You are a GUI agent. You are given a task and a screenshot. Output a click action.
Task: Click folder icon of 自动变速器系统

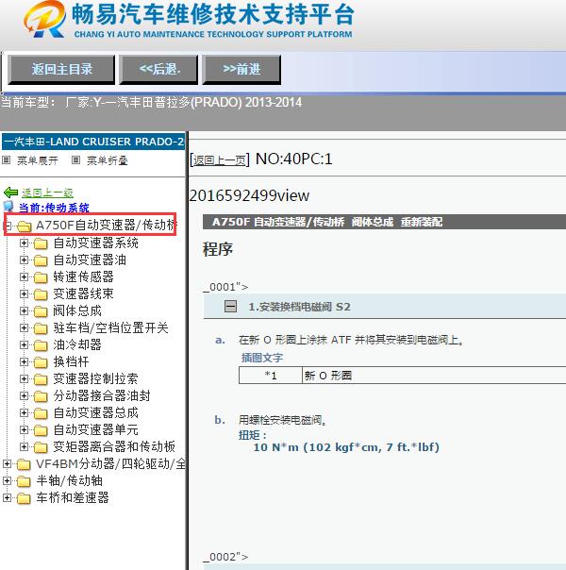coord(41,243)
